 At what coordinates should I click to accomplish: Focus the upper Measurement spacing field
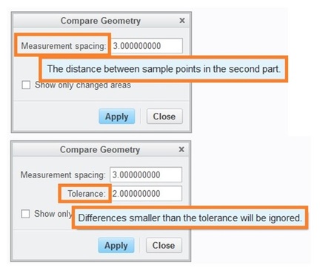click(x=147, y=46)
